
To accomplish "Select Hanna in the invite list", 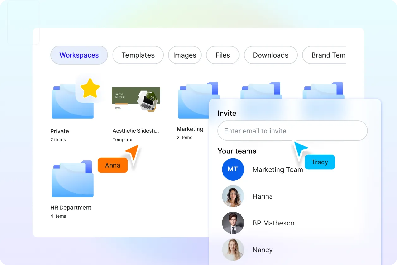I will (263, 196).
